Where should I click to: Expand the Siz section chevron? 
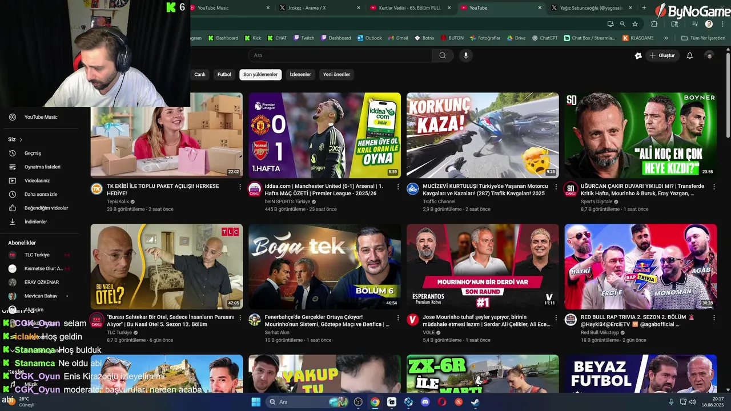tap(21, 139)
